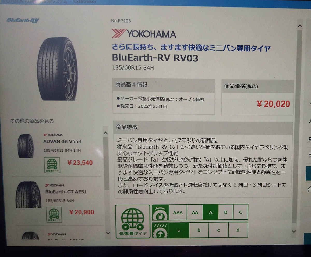Click the ¥23,540 price of ADVAN dB
The image size is (311, 257).
pyautogui.click(x=80, y=163)
